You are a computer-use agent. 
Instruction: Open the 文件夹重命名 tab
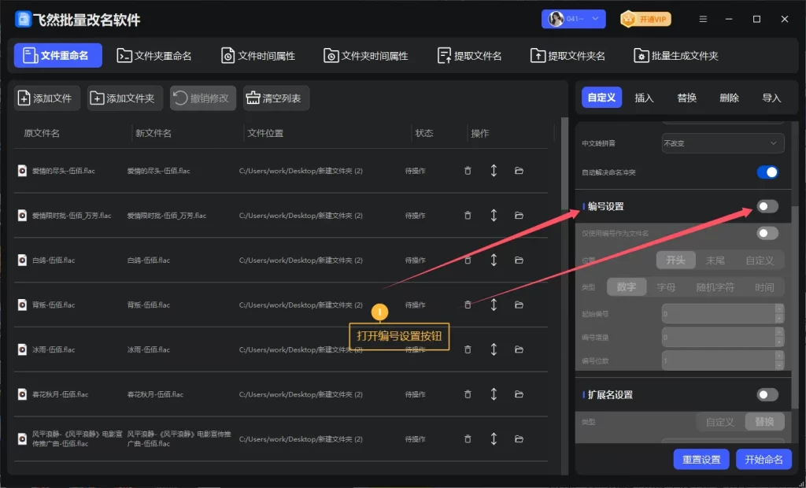tap(154, 56)
